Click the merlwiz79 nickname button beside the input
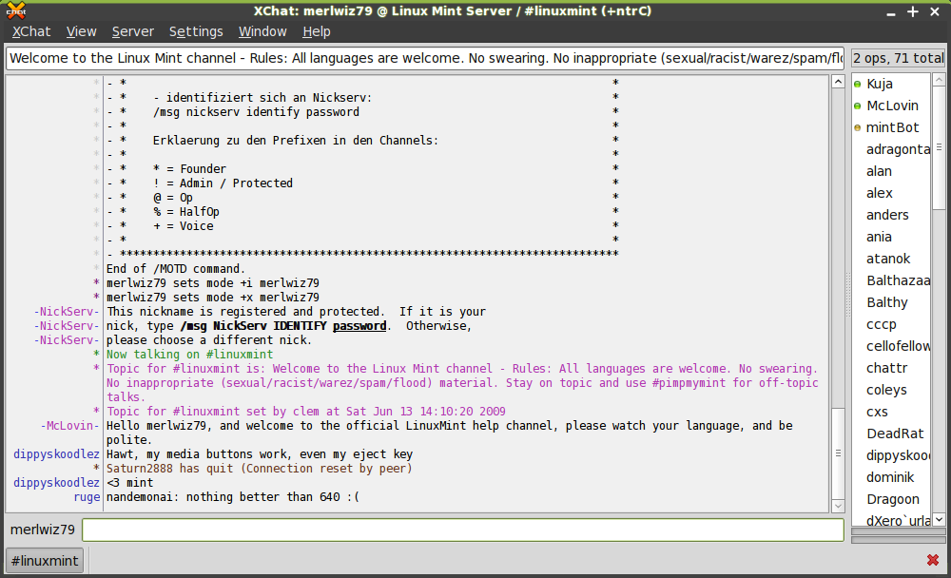The image size is (951, 578). tap(43, 530)
